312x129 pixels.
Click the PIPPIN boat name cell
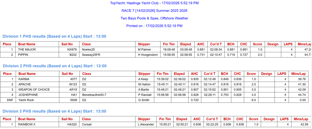pos(23,55)
